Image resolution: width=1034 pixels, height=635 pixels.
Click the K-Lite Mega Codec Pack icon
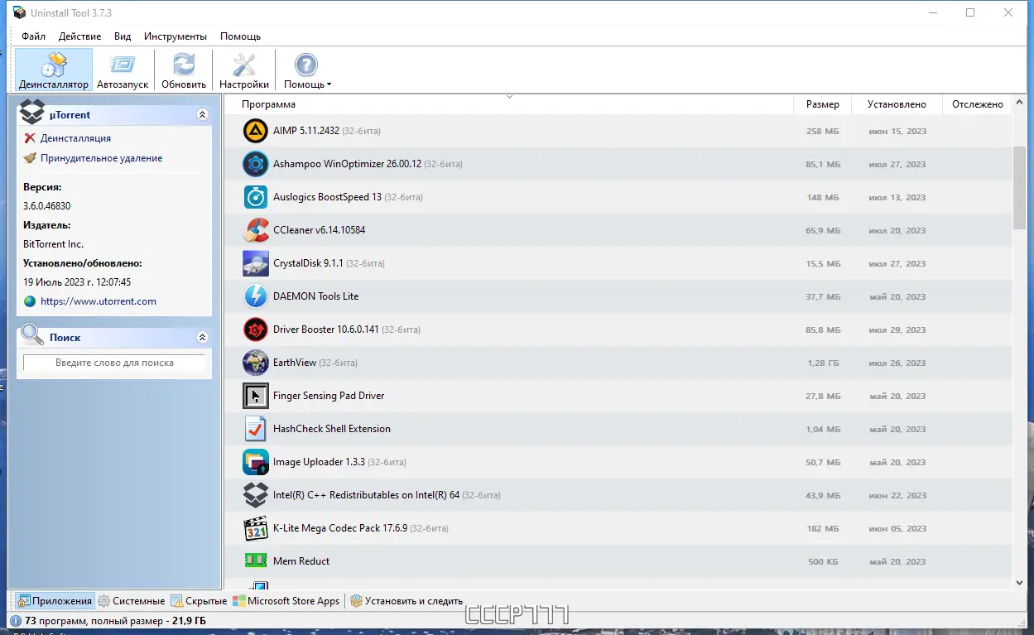pos(255,528)
